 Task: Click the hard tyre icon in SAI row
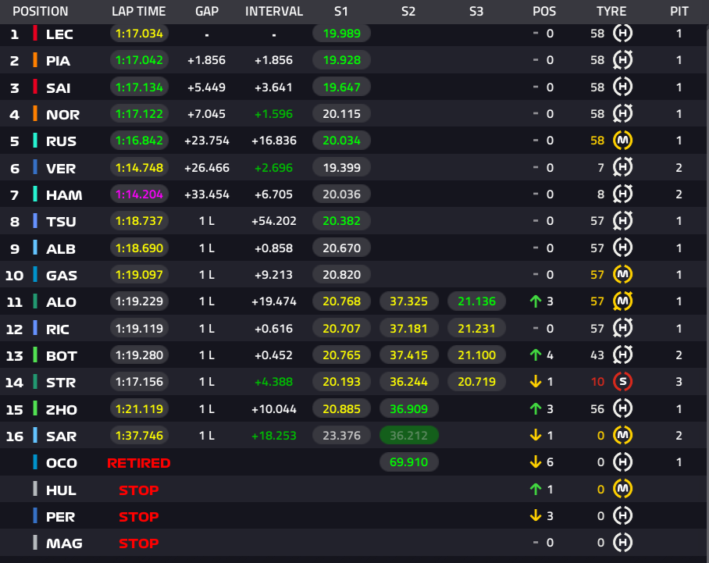(x=622, y=87)
